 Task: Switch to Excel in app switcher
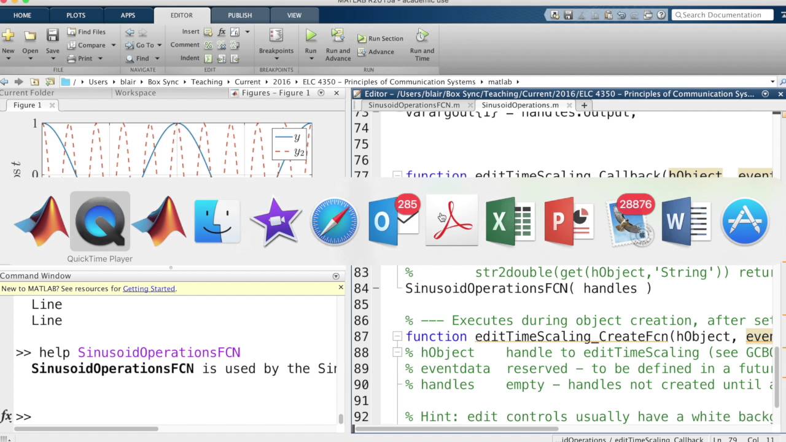pos(510,221)
